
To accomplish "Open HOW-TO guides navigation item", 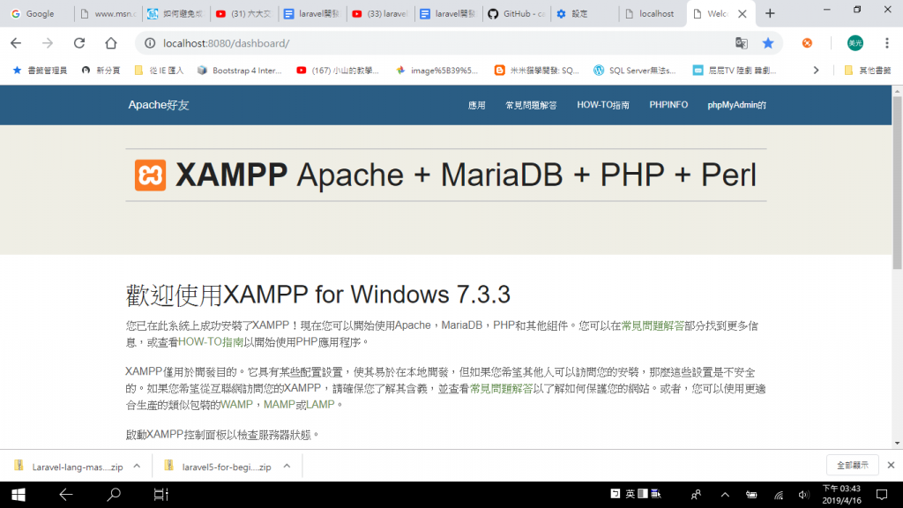I will 603,106.
